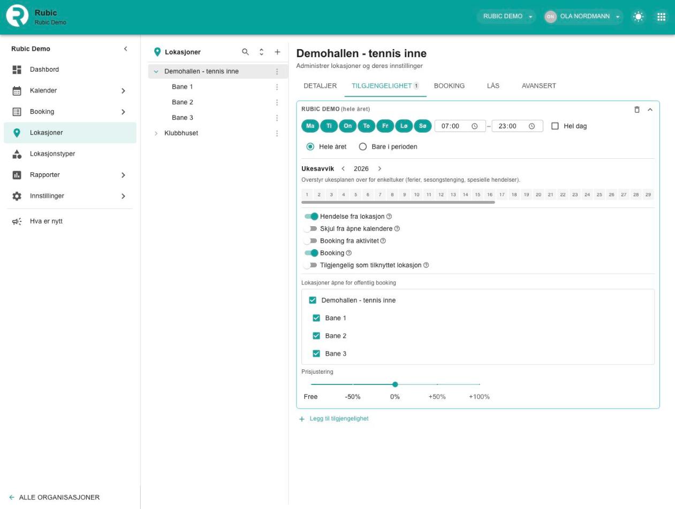This screenshot has width=675, height=509.
Task: Open the RUBIC DEMO organisation dropdown
Action: pyautogui.click(x=507, y=17)
